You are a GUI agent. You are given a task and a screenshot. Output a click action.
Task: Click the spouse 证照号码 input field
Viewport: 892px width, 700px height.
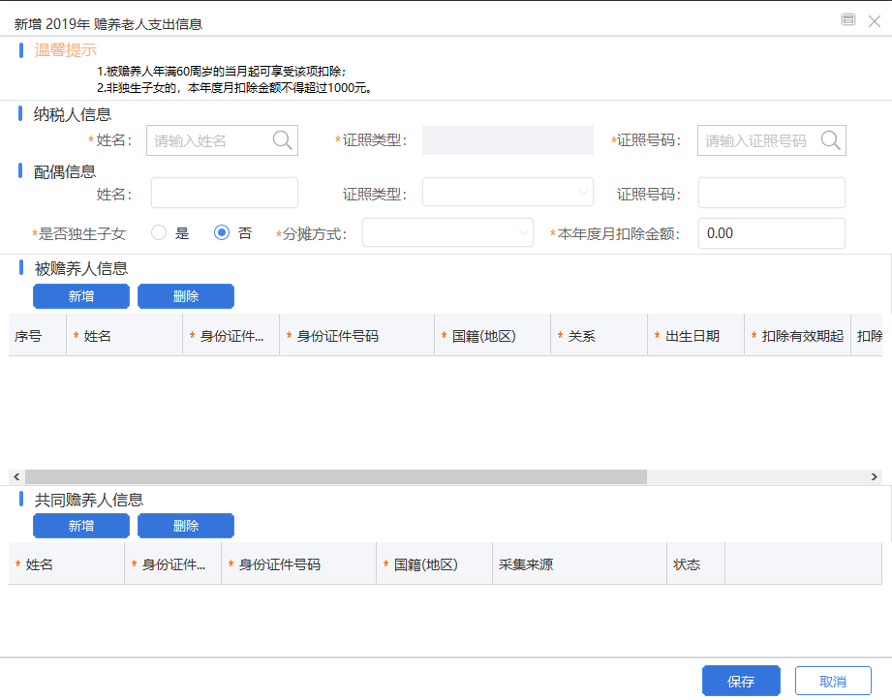(771, 193)
